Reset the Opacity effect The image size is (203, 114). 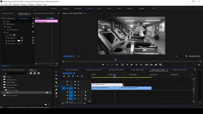33,27
